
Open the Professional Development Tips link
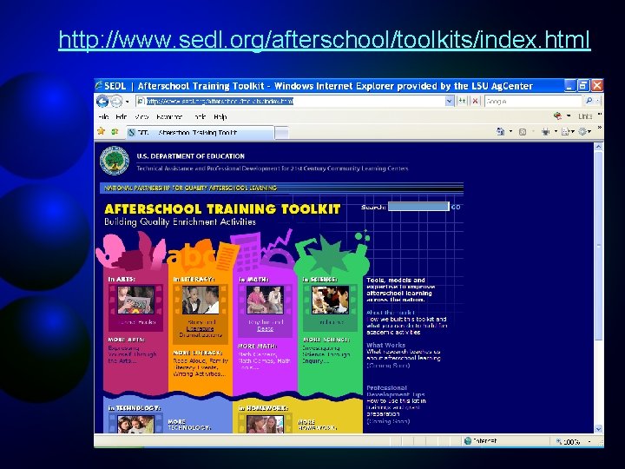click(396, 391)
